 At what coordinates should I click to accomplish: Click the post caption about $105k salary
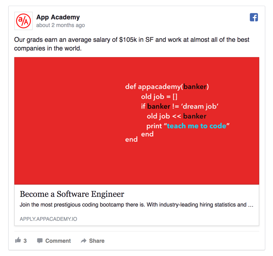click(132, 44)
